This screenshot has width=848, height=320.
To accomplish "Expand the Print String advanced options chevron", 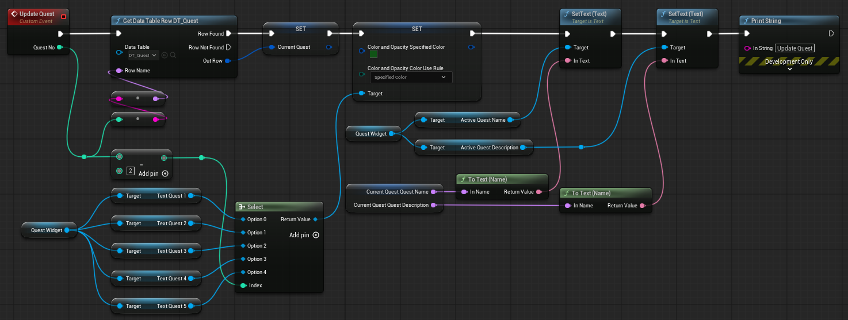I will click(x=789, y=69).
